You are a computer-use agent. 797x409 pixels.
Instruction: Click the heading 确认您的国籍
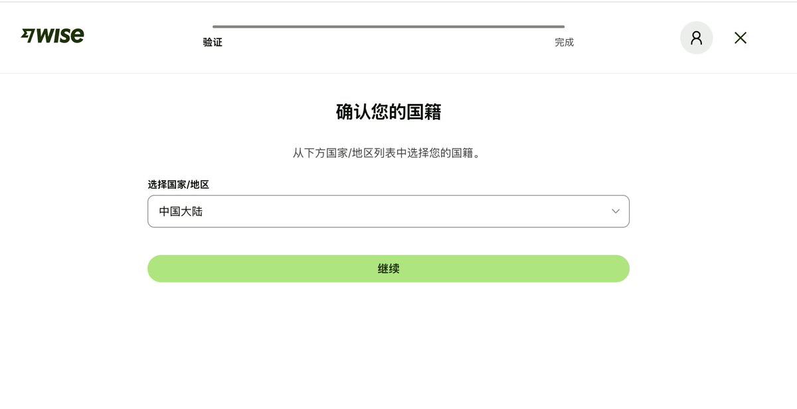coord(389,112)
